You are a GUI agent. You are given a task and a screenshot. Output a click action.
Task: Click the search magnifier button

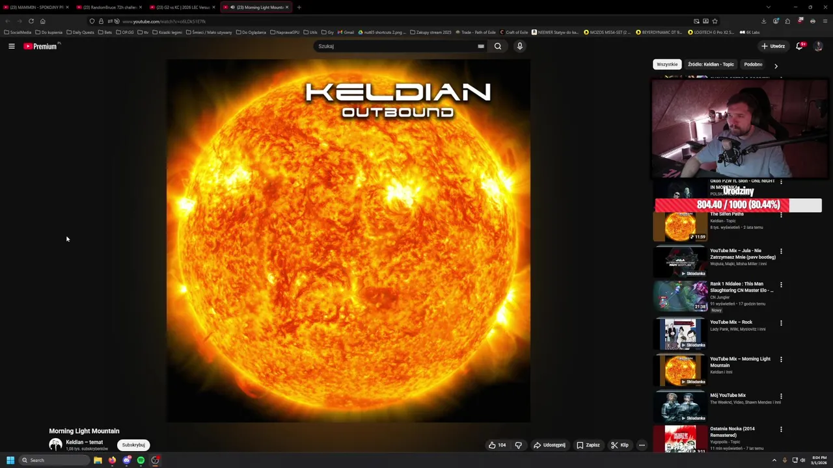[x=498, y=46]
